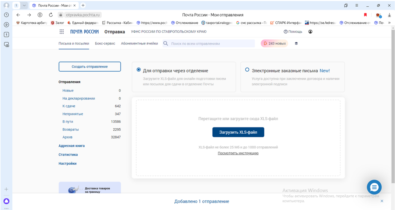This screenshot has height=210, width=395.
Task: Open the chat support bubble
Action: point(374,187)
